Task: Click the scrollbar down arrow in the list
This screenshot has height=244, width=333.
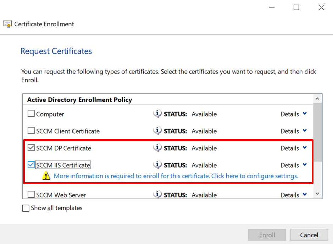Action: click(317, 194)
